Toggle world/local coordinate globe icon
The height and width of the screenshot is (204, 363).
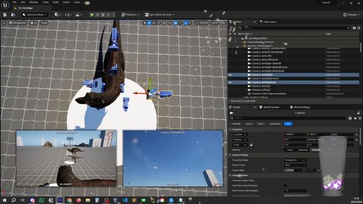164,23
